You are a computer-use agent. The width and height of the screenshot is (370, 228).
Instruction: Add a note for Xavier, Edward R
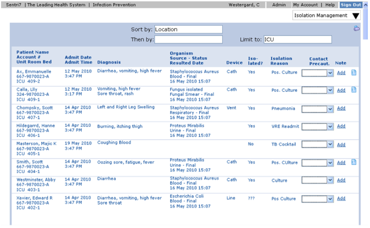tap(341, 198)
